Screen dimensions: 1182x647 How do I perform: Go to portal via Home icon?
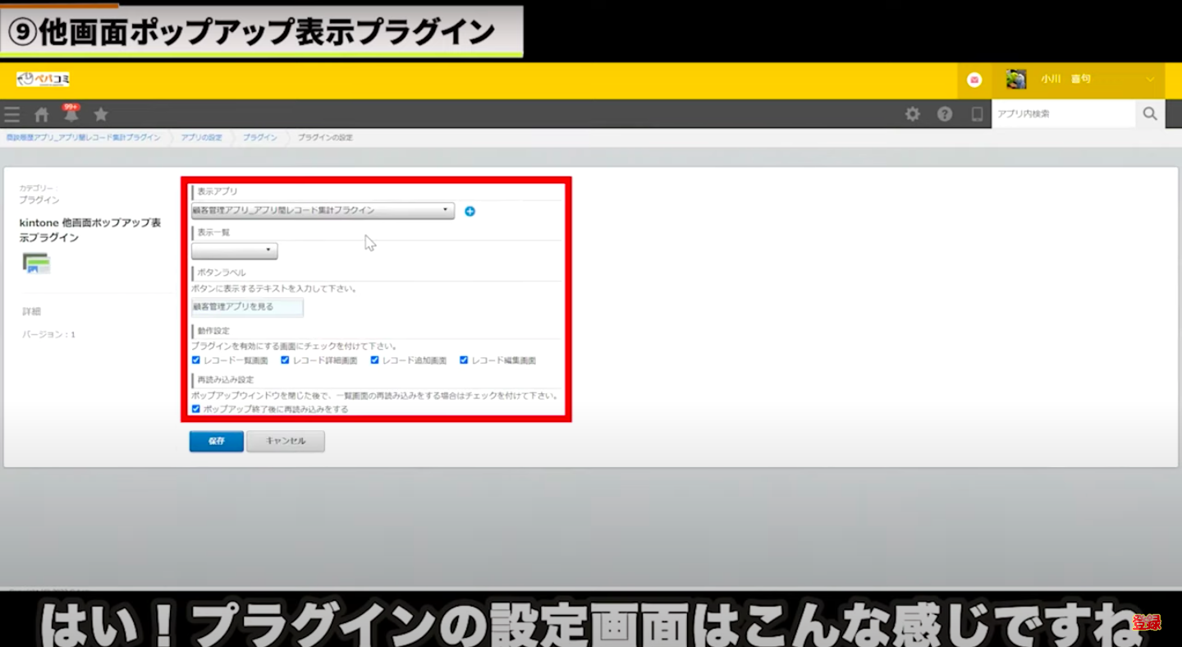point(42,115)
